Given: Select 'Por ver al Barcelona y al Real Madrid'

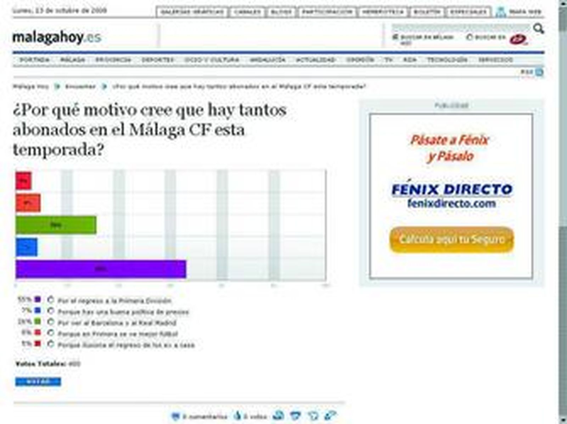Looking at the screenshot, I should [51, 322].
